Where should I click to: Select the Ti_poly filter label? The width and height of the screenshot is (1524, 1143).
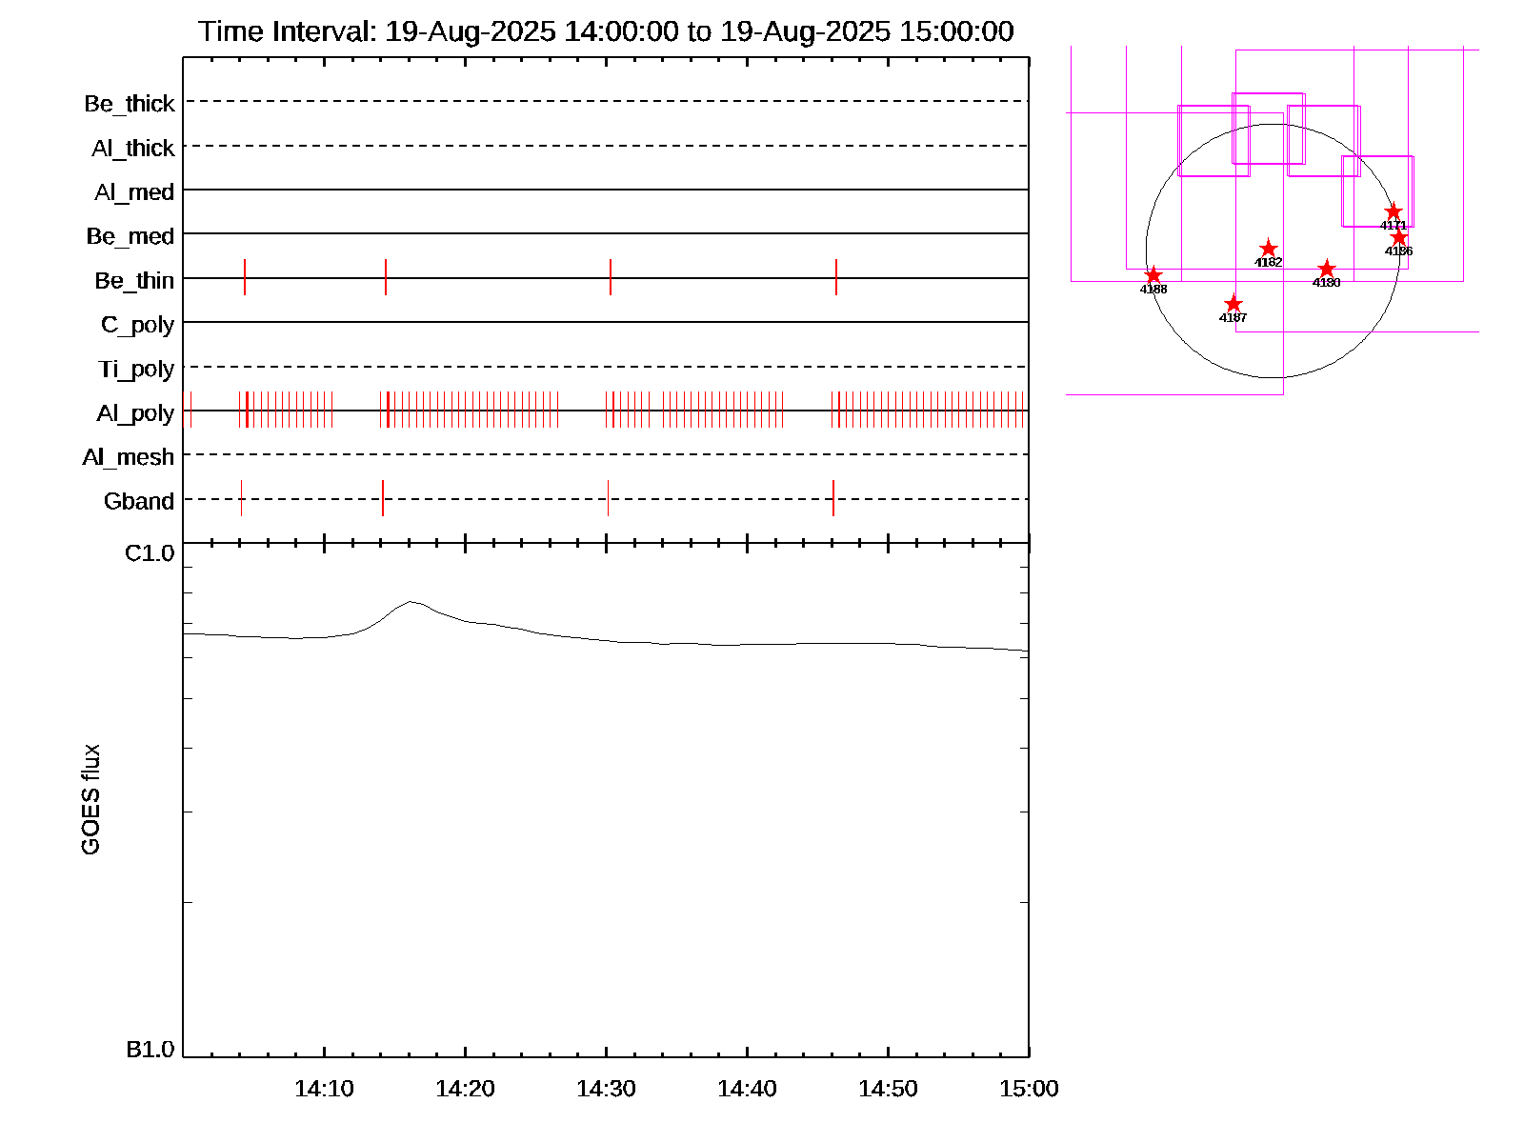(x=136, y=370)
